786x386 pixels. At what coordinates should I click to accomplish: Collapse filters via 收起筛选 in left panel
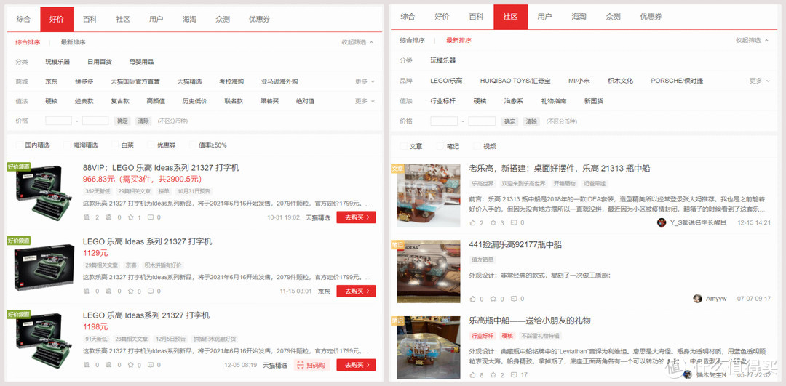(x=357, y=42)
